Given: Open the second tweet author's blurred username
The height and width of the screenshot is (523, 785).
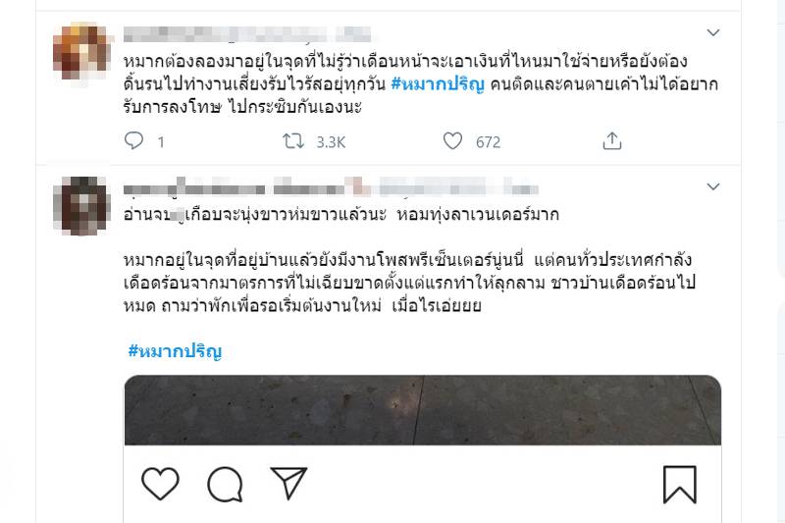Looking at the screenshot, I should pyautogui.click(x=331, y=188).
